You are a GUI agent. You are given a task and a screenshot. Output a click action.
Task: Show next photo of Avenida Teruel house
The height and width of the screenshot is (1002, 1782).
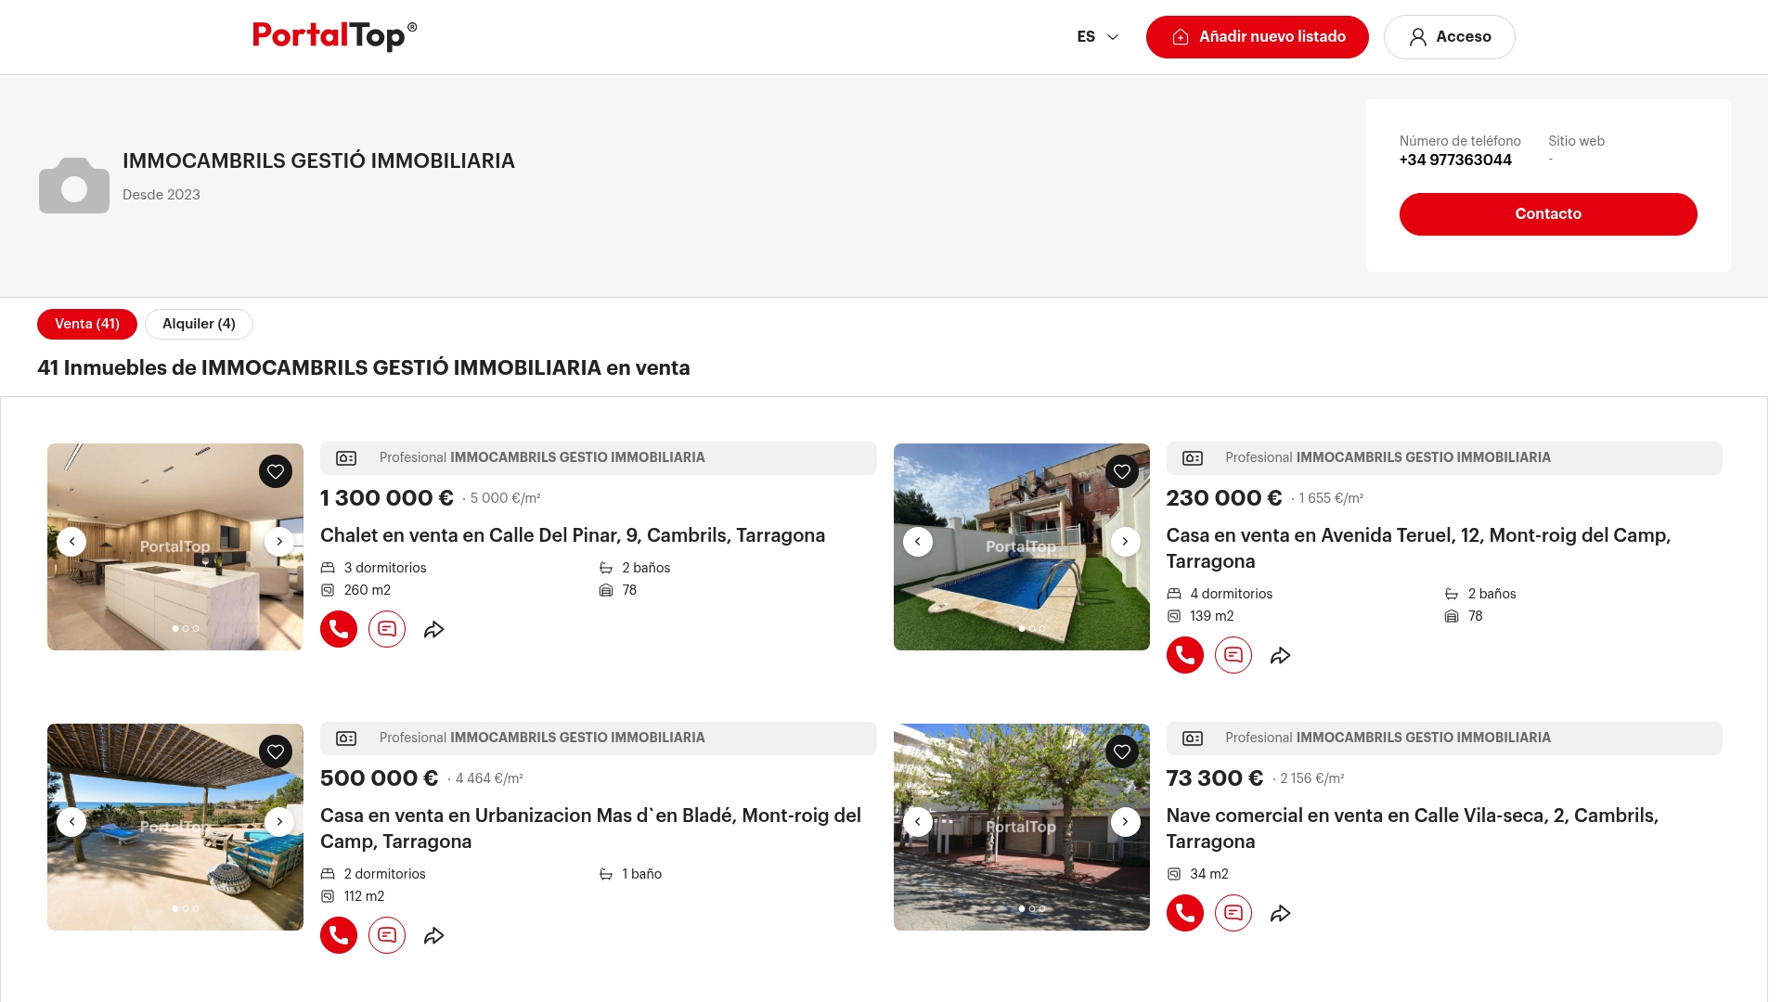[x=1126, y=542]
